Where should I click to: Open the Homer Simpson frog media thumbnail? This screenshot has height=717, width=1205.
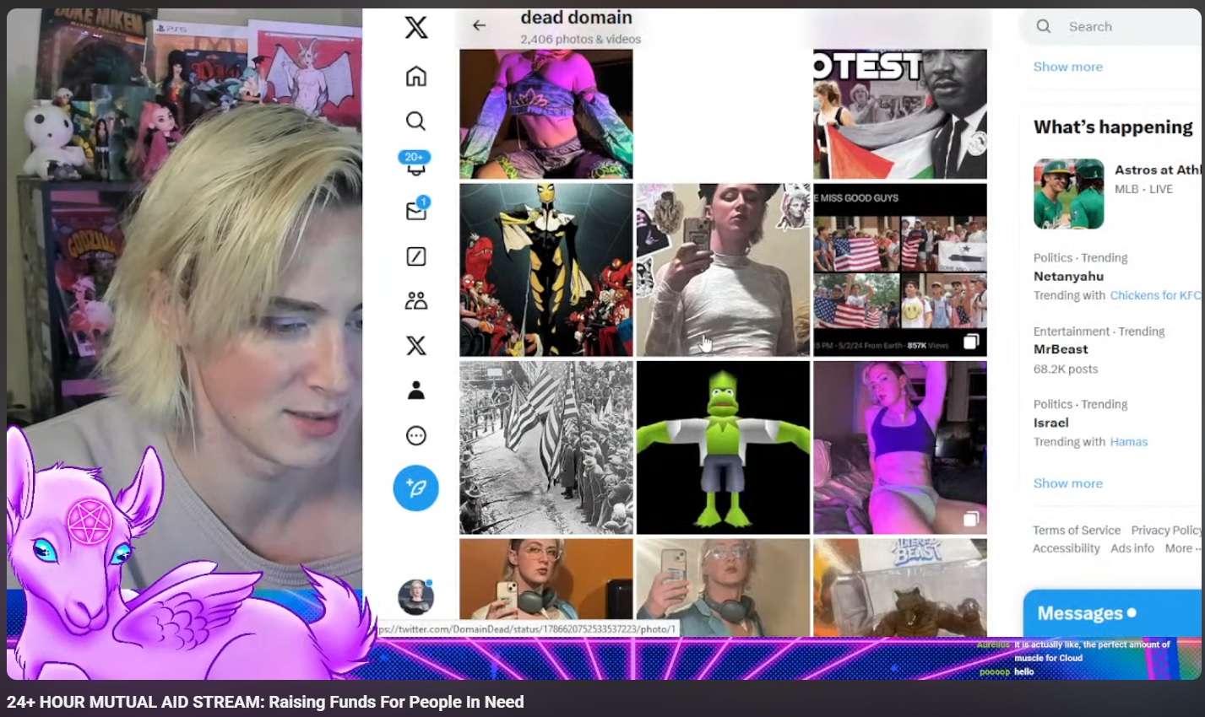(723, 447)
